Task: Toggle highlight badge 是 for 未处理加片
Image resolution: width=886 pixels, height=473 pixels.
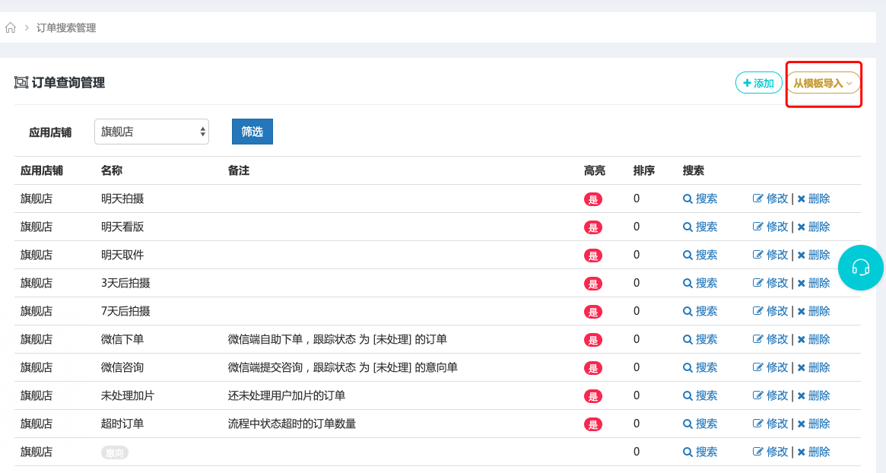Action: tap(592, 396)
